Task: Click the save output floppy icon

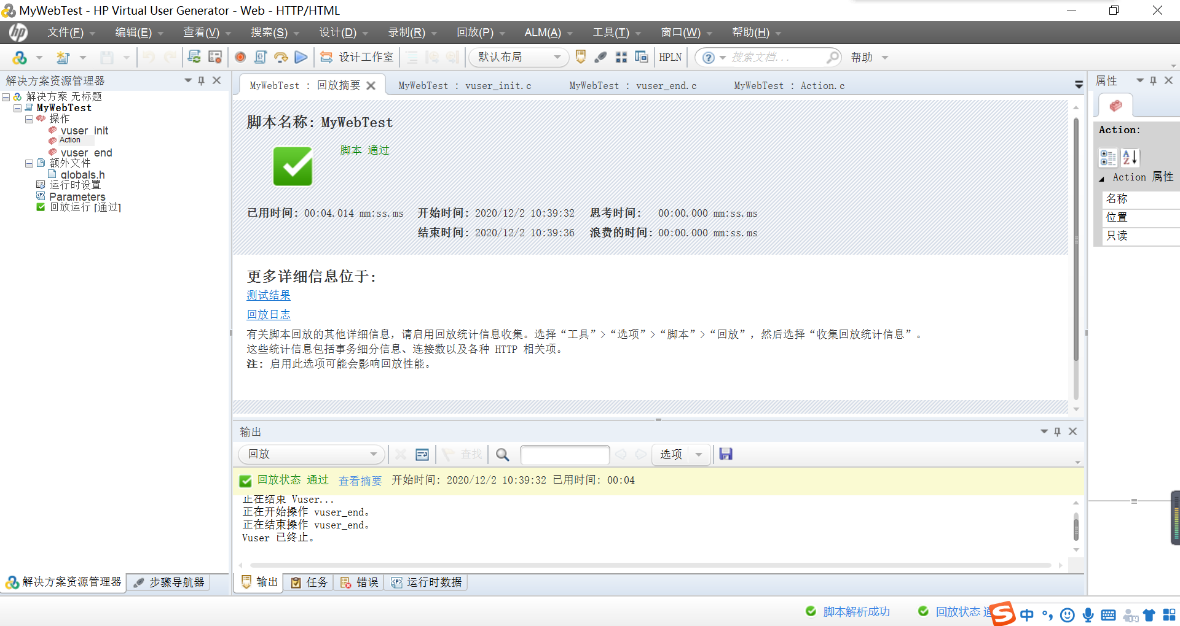Action: (x=726, y=454)
